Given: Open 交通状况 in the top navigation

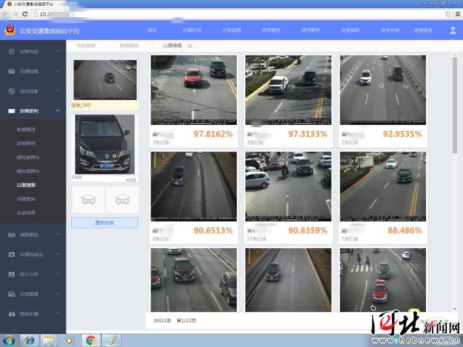Looking at the screenshot, I should [x=192, y=30].
